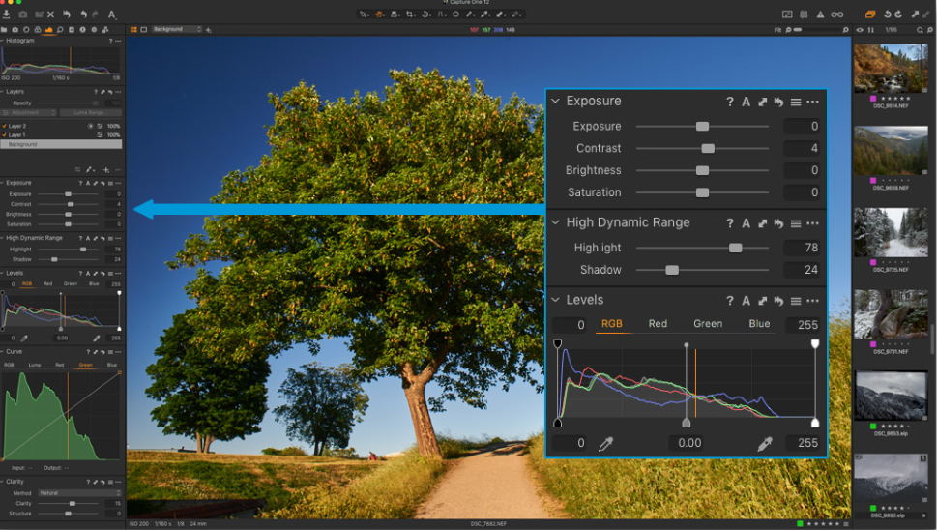The width and height of the screenshot is (937, 530).
Task: Click the Highlight slider in enlarged callout
Action: [735, 248]
